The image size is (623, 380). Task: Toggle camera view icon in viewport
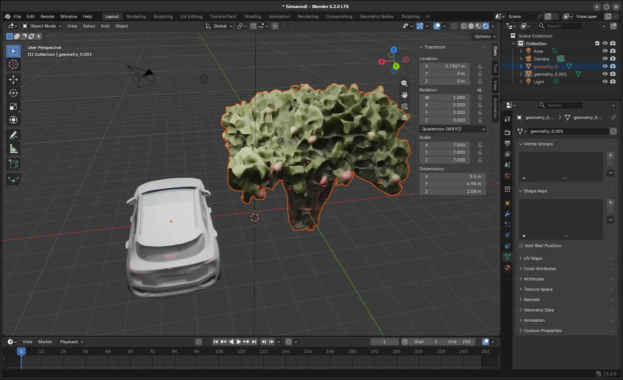coord(404,106)
